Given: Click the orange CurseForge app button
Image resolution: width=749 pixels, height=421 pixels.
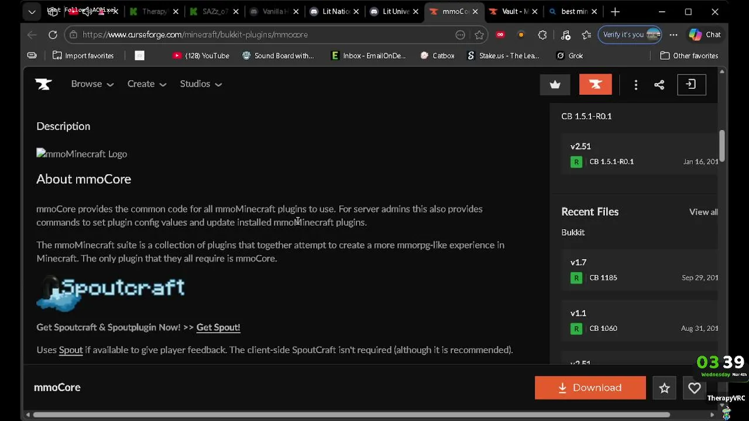Looking at the screenshot, I should 595,85.
